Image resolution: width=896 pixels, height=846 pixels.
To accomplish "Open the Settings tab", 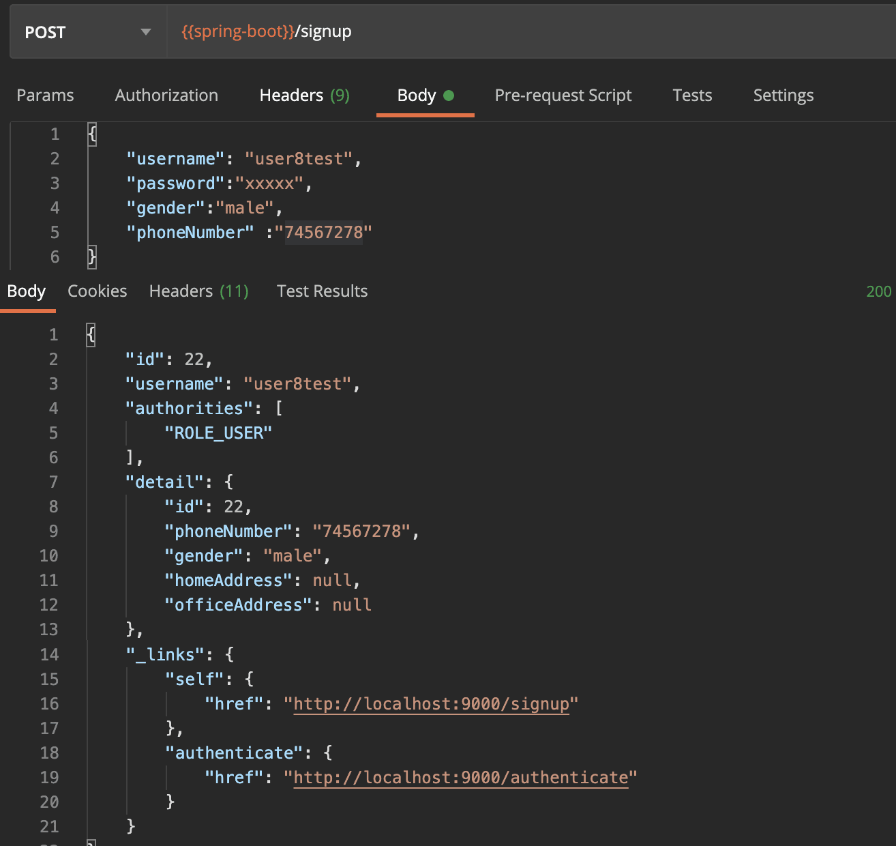I will coord(783,96).
